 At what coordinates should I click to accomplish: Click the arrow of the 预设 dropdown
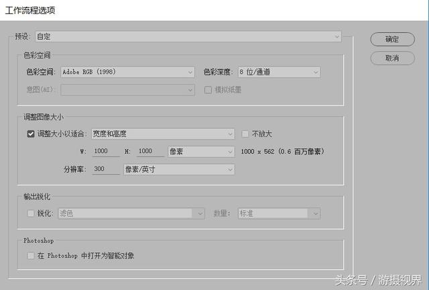[336, 36]
